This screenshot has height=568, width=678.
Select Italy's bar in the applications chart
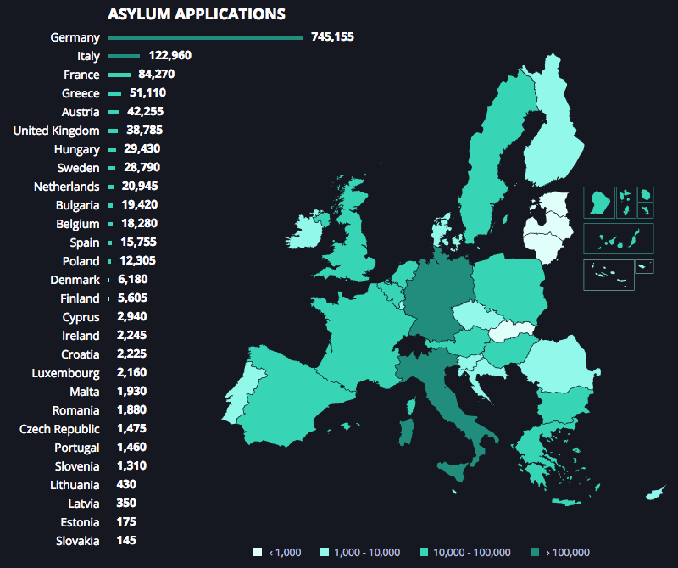pyautogui.click(x=124, y=56)
